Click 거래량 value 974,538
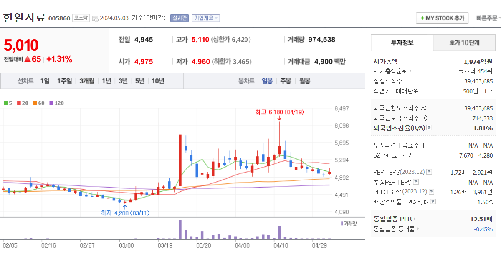The width and height of the screenshot is (501, 258). tap(321, 40)
